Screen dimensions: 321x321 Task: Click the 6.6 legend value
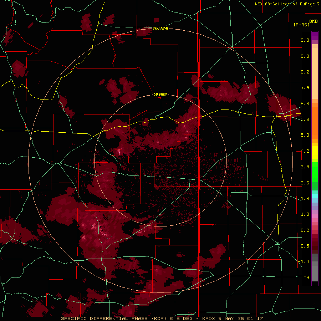click(305, 103)
